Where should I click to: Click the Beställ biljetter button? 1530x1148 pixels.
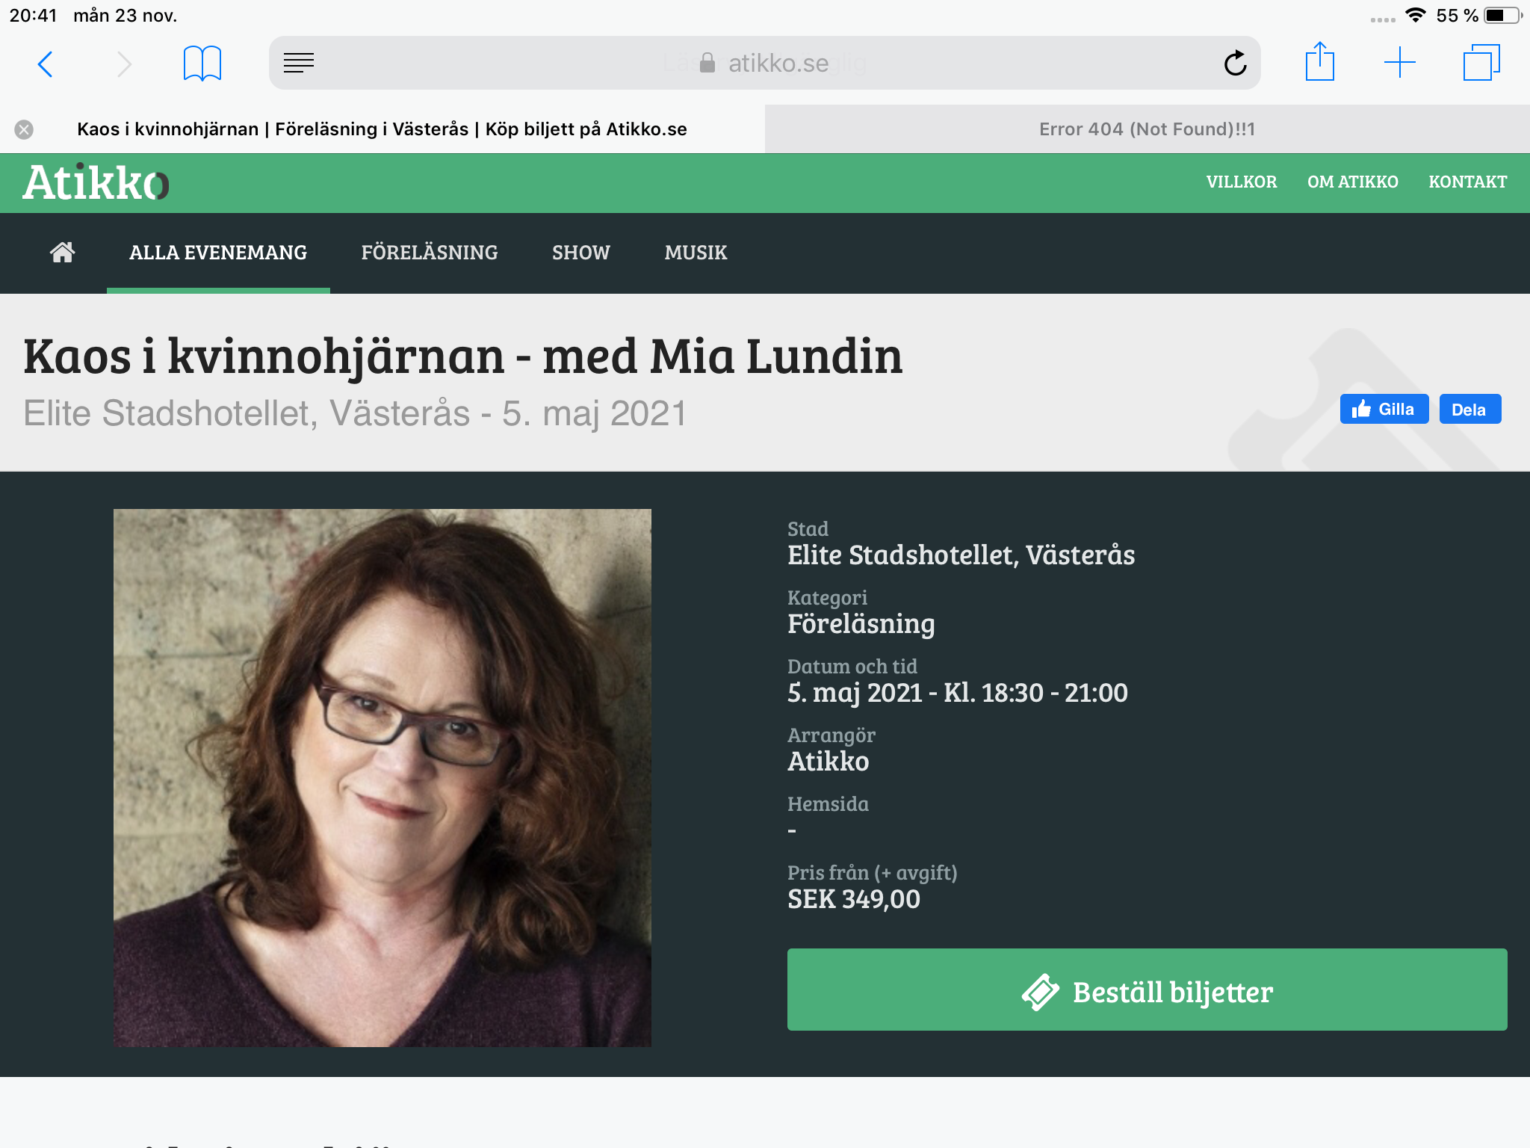(x=1147, y=990)
